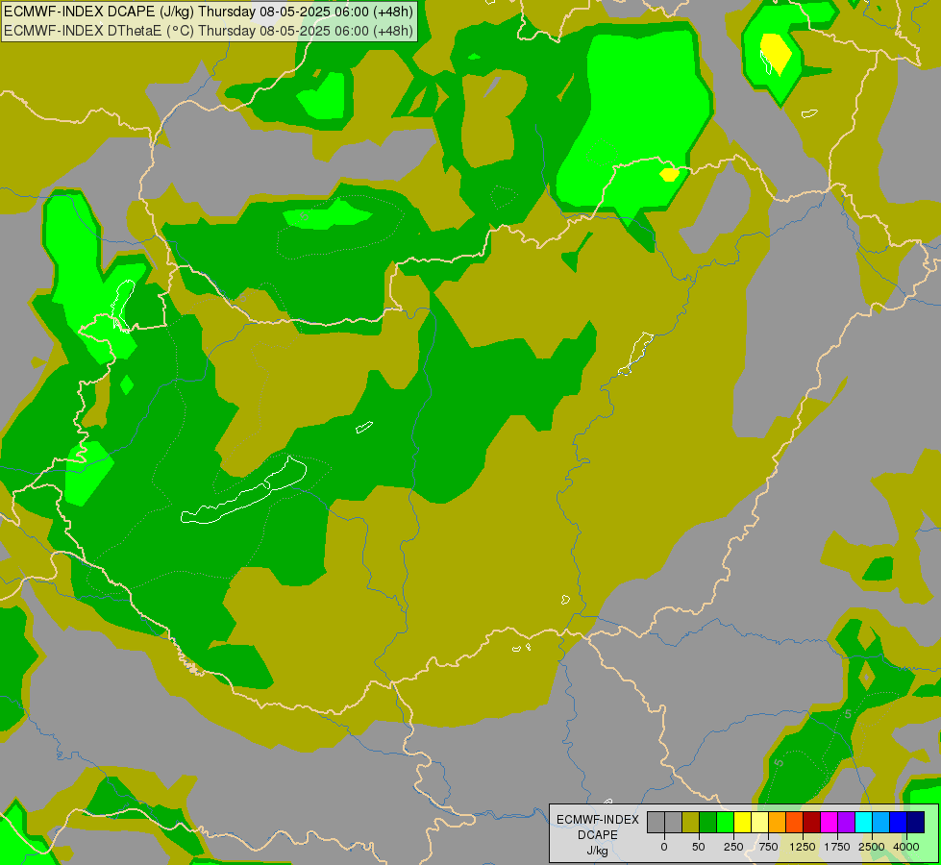Viewport: 941px width, 865px height.
Task: Click the ECMWF-INDEX label in the legend
Action: [598, 820]
